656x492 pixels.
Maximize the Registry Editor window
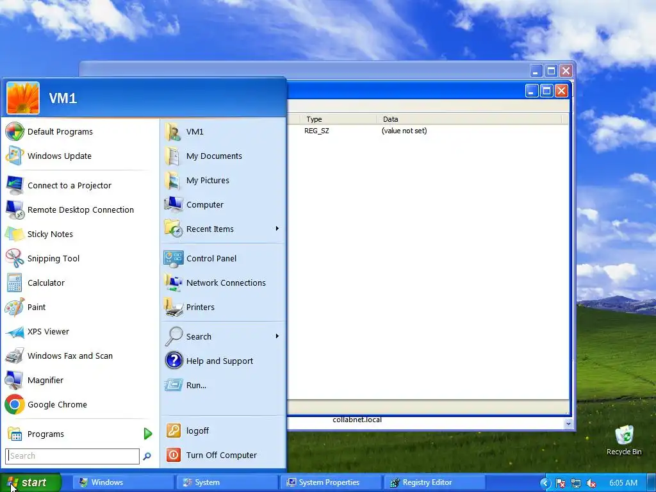tap(546, 91)
